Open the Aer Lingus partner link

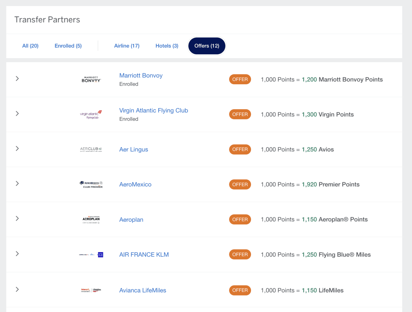(x=133, y=149)
